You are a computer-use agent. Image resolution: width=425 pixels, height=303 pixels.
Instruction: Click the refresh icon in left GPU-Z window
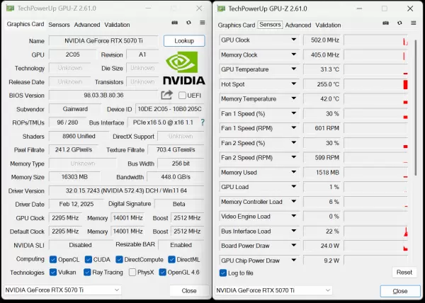click(x=188, y=24)
